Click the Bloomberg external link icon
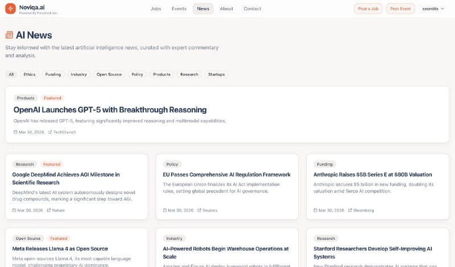The height and width of the screenshot is (267, 455). pos(350,210)
